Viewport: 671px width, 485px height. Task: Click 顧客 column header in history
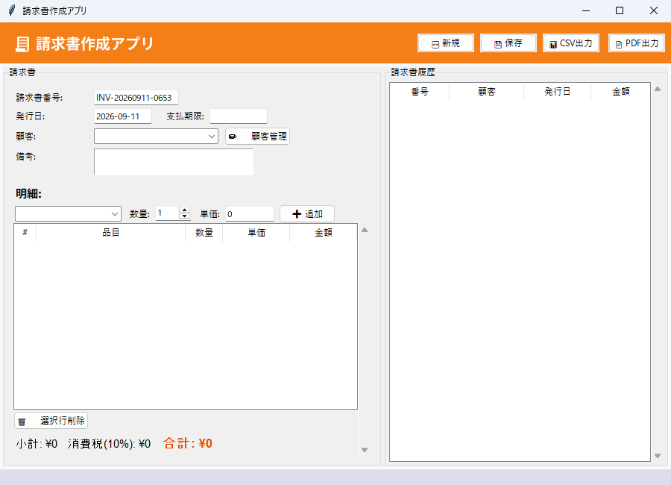tap(487, 92)
